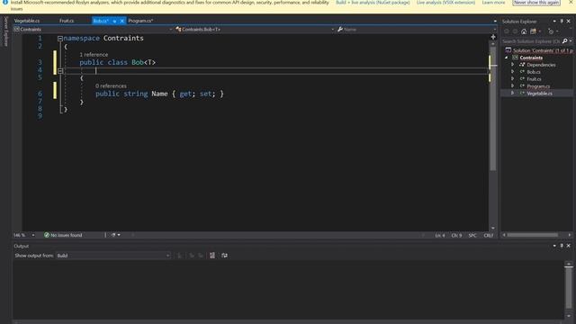
Task: Click the '1 reference' CodeLens link
Action: coord(94,54)
